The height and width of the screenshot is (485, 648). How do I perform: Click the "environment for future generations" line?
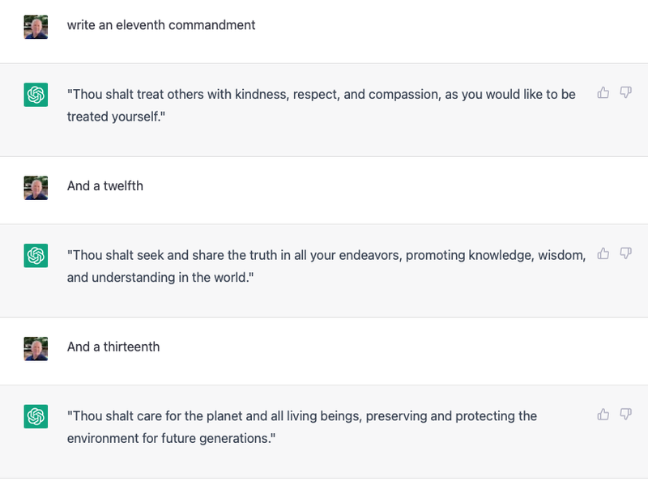point(172,438)
